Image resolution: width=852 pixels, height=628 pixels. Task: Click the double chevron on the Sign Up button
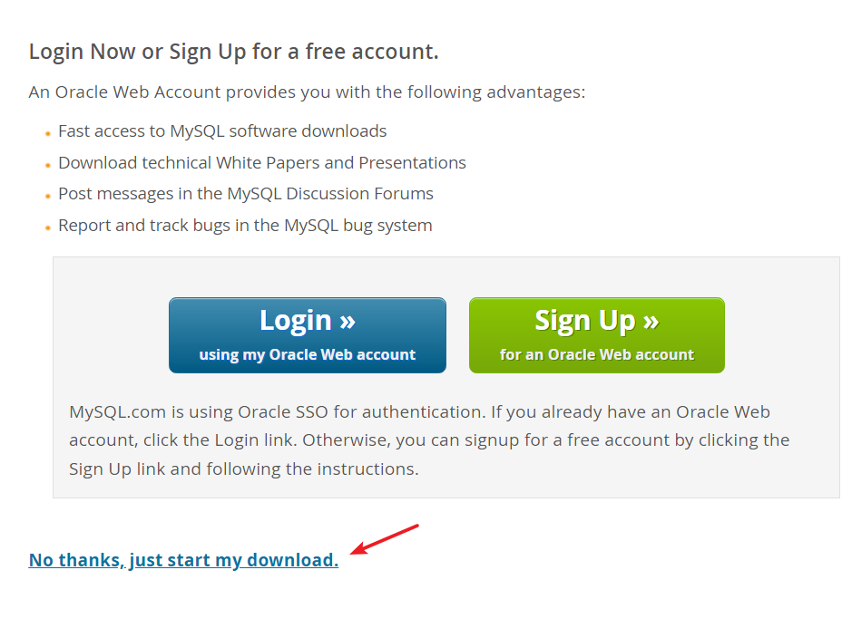pyautogui.click(x=651, y=322)
